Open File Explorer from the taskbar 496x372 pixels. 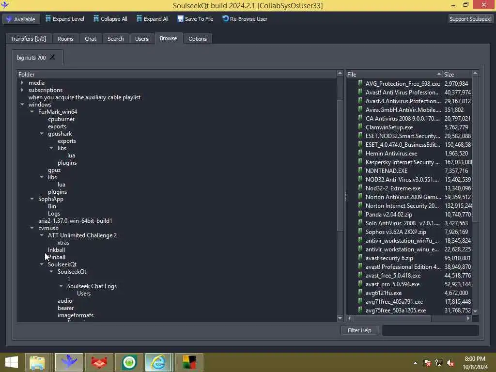point(37,362)
